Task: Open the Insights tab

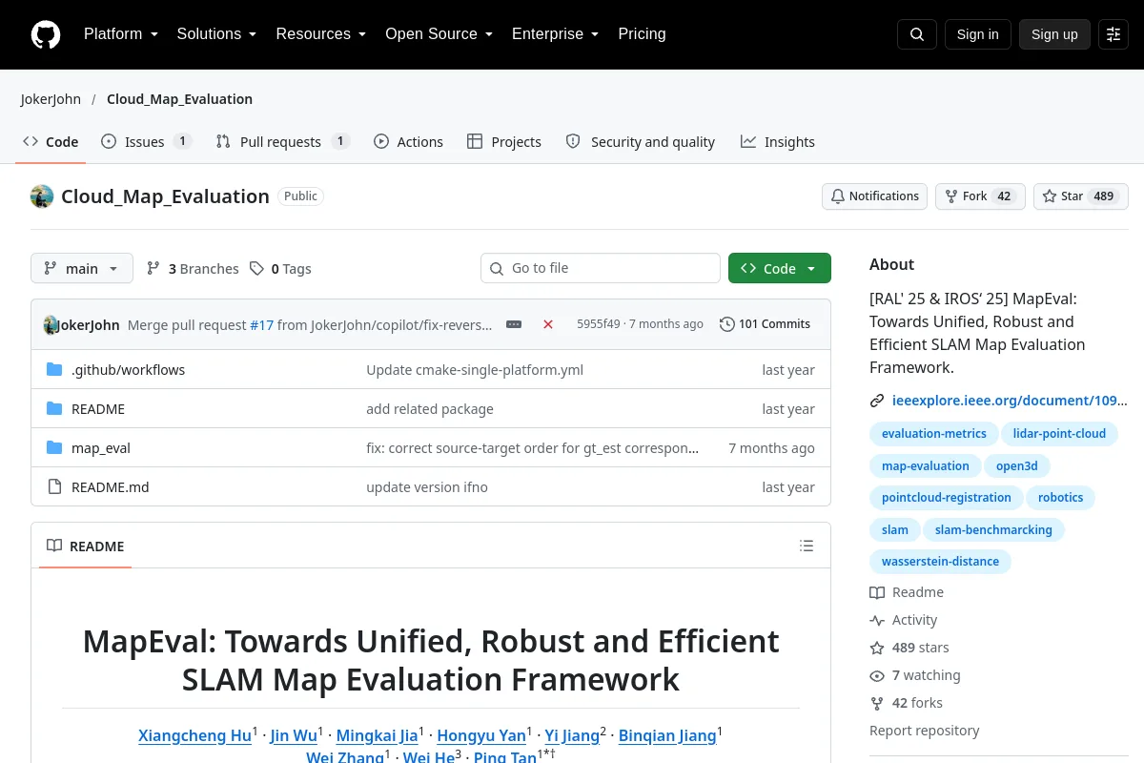Action: point(778,142)
